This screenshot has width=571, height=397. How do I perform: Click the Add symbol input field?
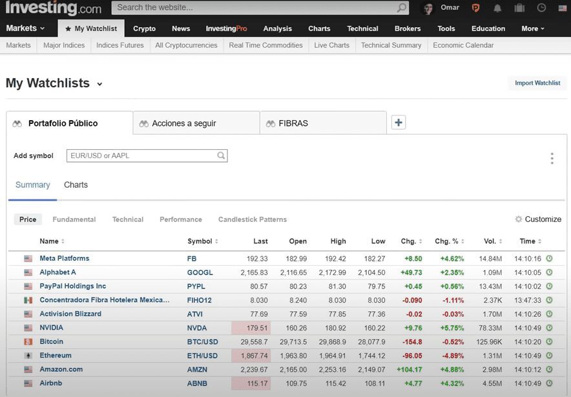tap(141, 156)
